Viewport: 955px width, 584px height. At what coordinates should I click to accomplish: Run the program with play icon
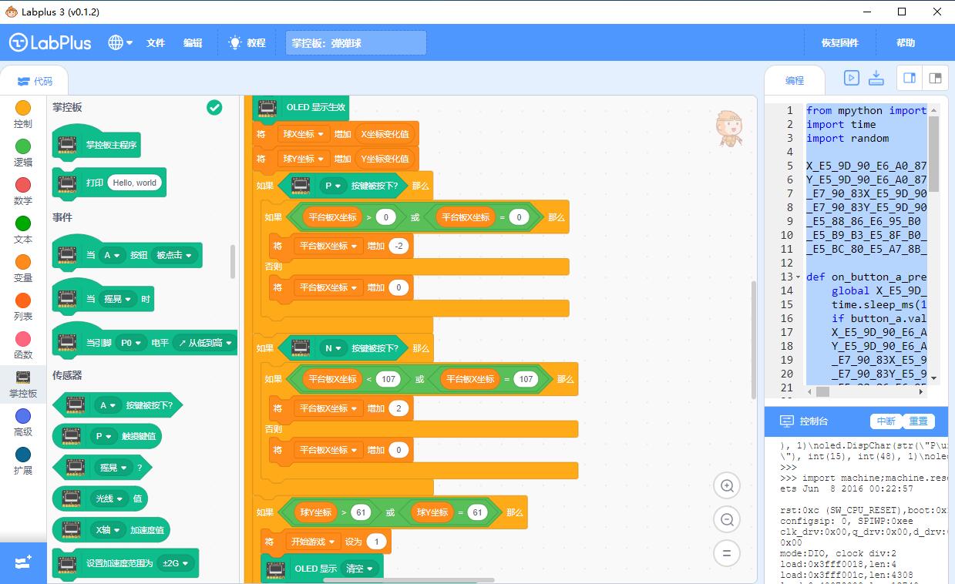[x=851, y=78]
